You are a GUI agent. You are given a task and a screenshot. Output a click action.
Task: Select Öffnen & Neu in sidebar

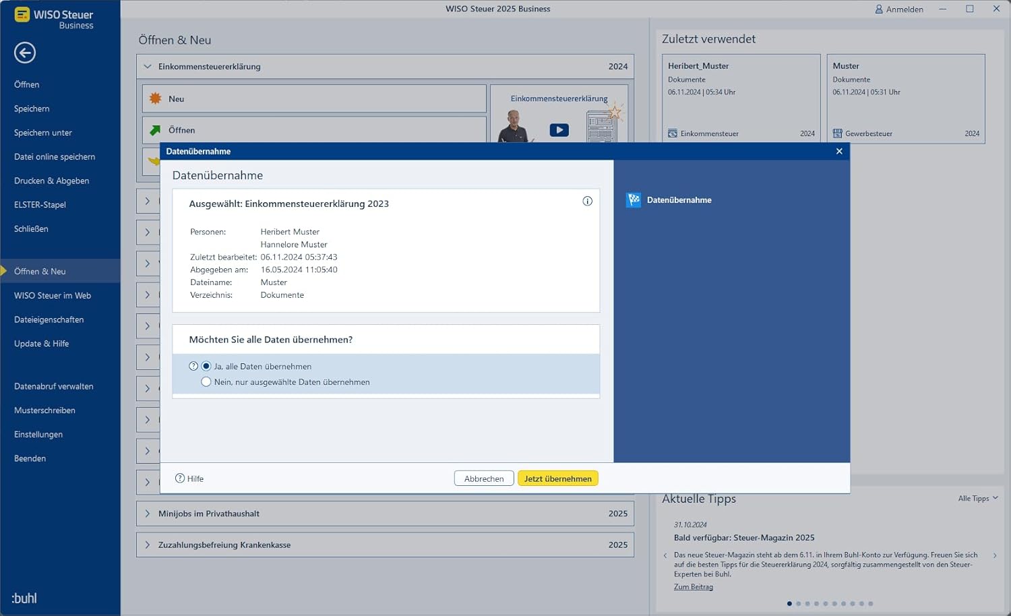pos(60,271)
